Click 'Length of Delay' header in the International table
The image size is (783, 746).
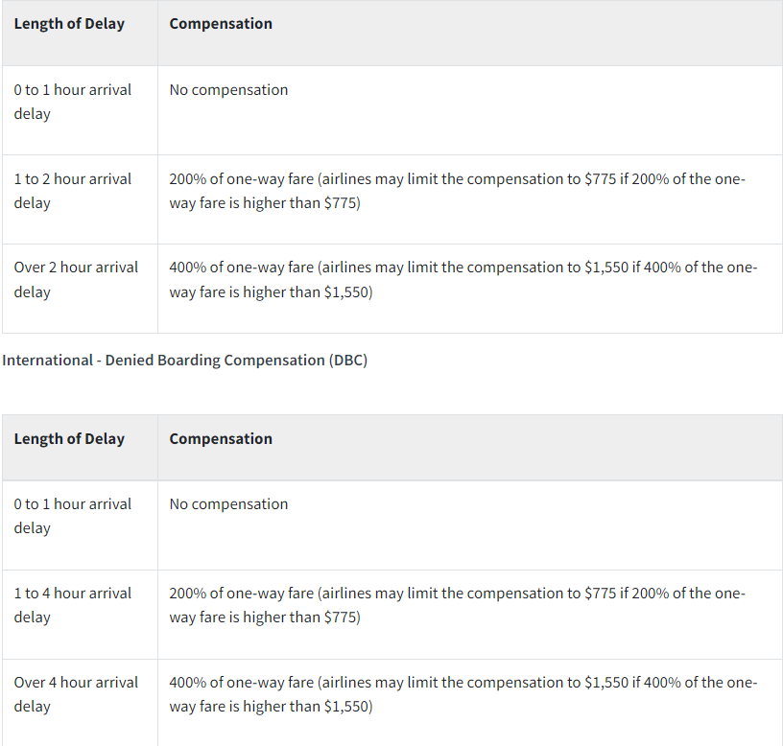coord(69,439)
